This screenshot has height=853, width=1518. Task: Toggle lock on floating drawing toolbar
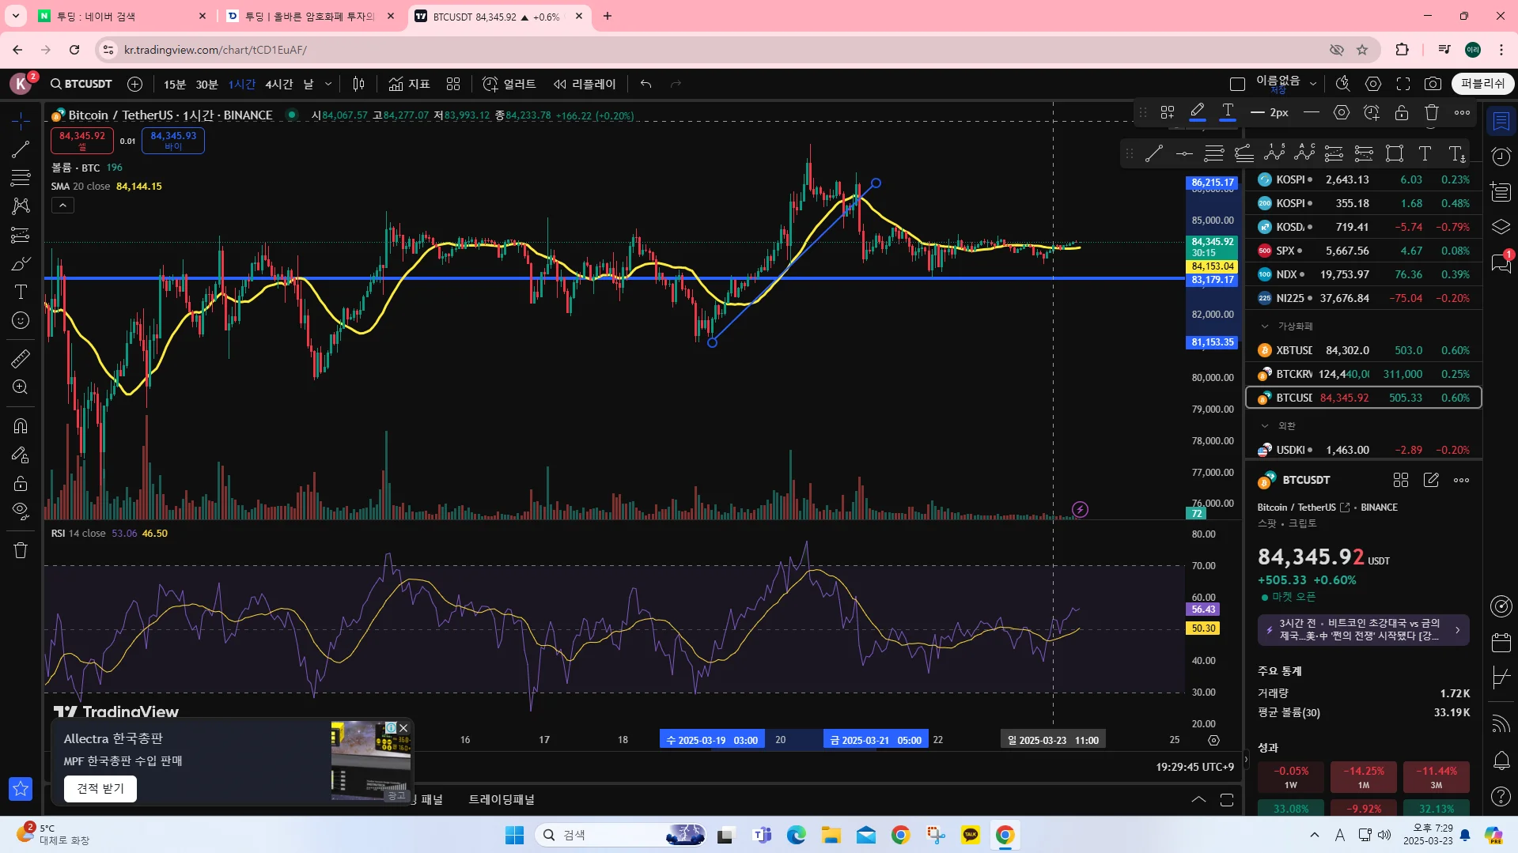[1402, 112]
